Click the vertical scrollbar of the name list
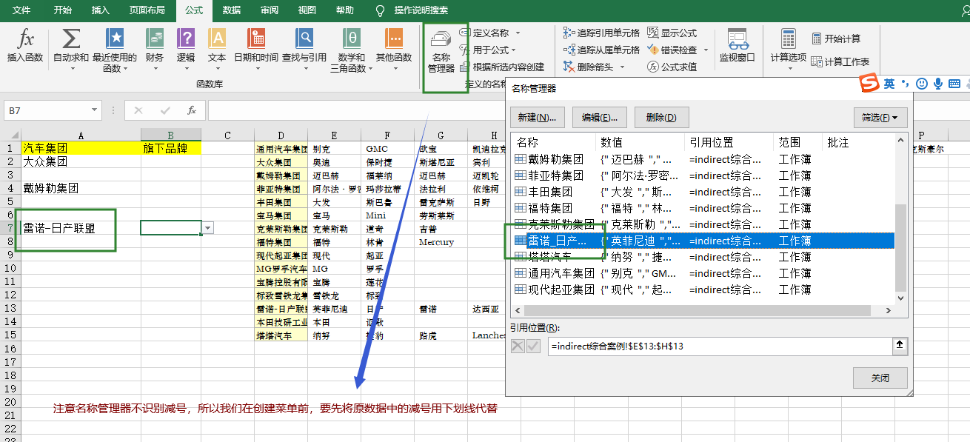This screenshot has height=442, width=970. pyautogui.click(x=900, y=249)
